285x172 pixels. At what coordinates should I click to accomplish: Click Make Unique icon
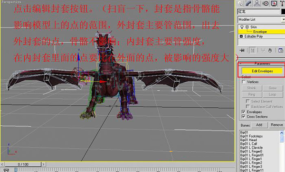pyautogui.click(x=263, y=50)
